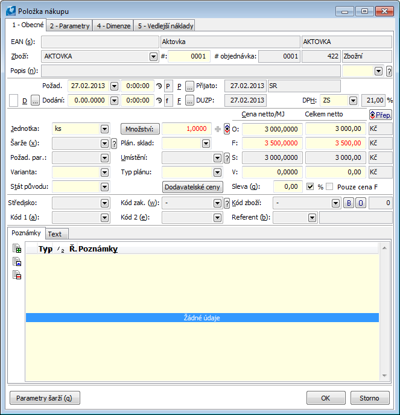Delete note using the red minus document icon
400x415 pixels.
pos(17,275)
